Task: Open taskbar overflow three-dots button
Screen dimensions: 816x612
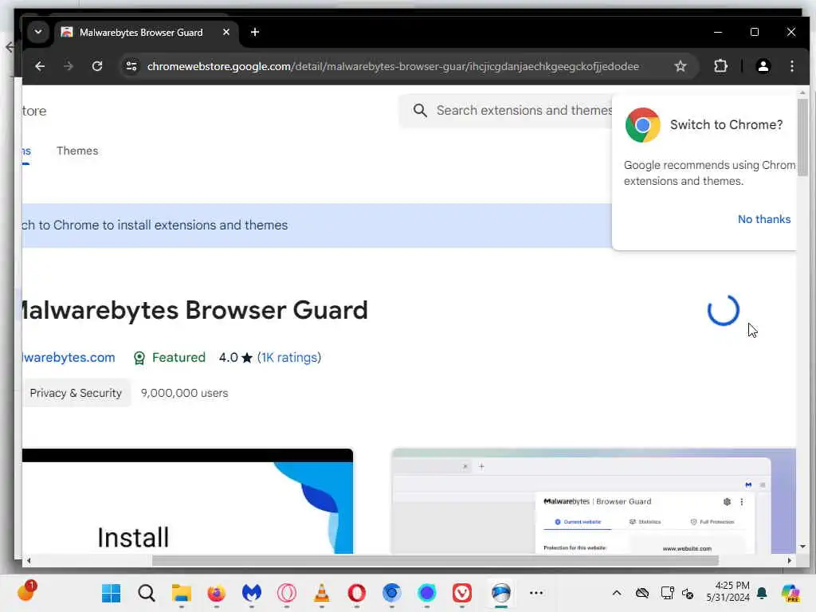Action: click(536, 593)
